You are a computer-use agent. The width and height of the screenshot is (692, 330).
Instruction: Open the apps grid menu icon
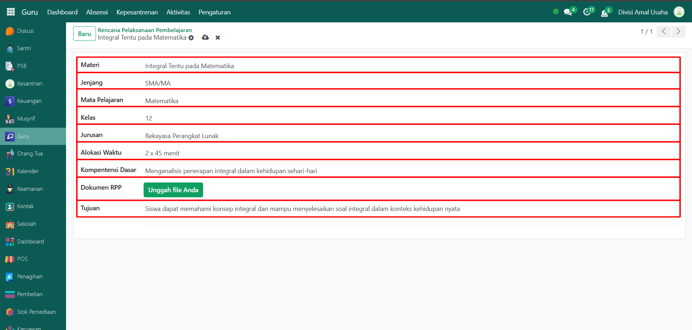11,12
